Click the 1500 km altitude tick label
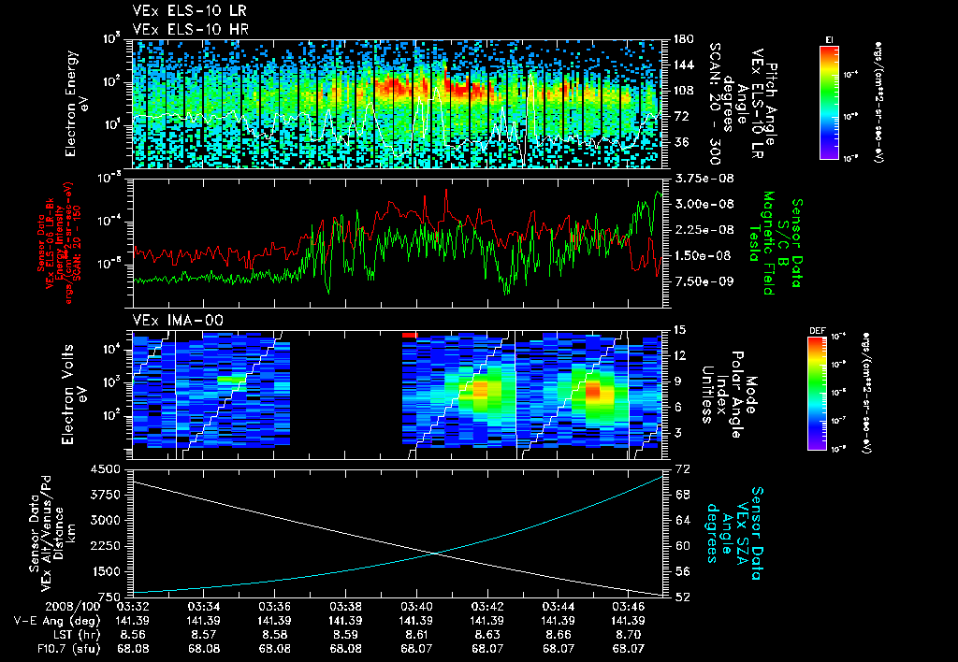This screenshot has height=662, width=958. tap(106, 572)
